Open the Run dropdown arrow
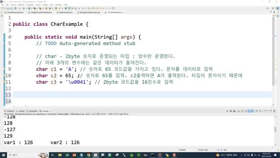 31,8
